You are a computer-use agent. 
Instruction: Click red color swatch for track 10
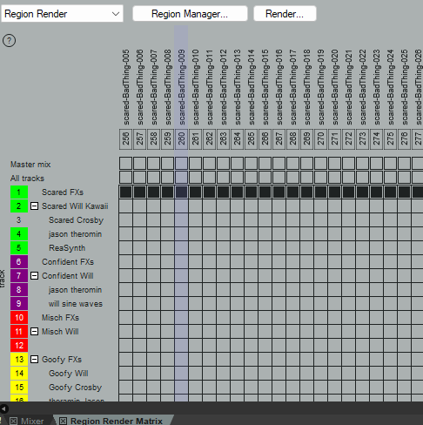[x=19, y=318]
